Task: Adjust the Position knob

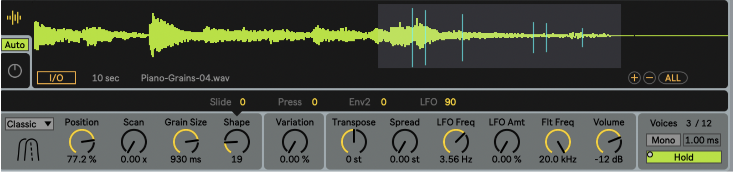Action: coord(82,142)
